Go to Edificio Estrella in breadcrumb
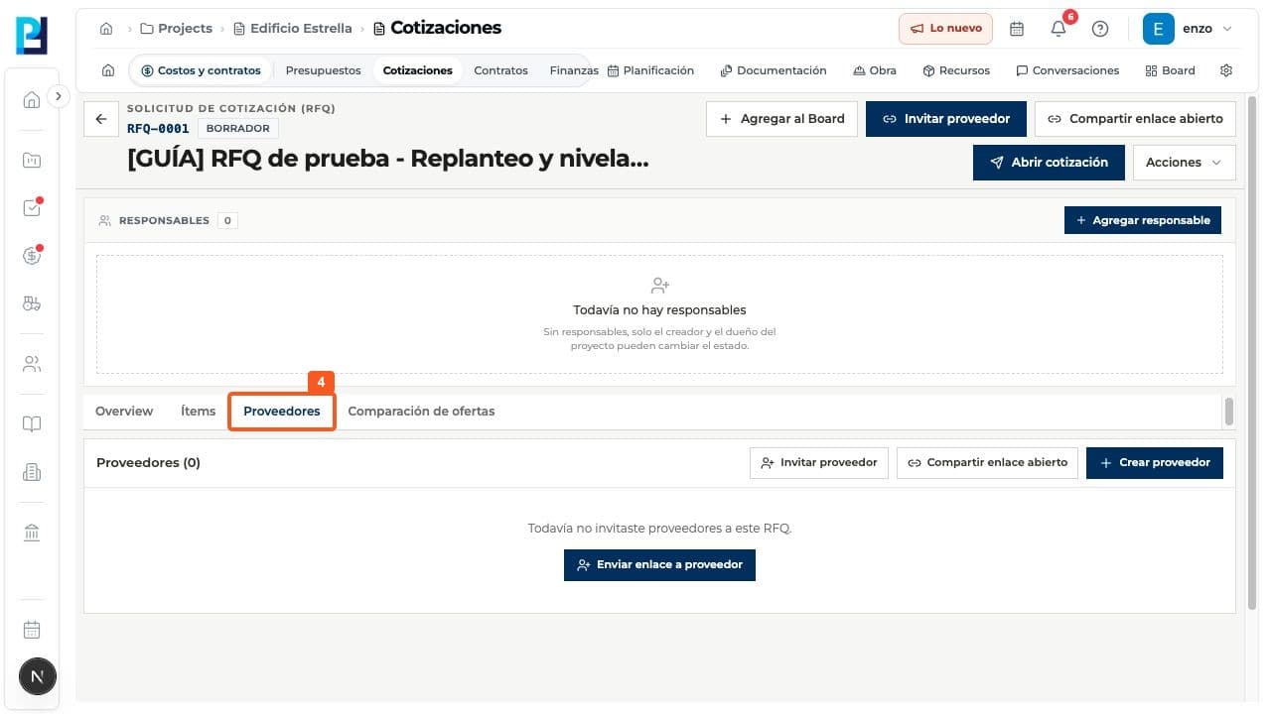This screenshot has width=1271, height=714. [293, 29]
